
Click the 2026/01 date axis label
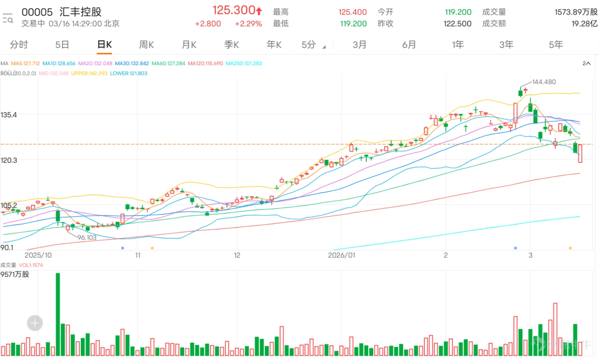tap(341, 255)
